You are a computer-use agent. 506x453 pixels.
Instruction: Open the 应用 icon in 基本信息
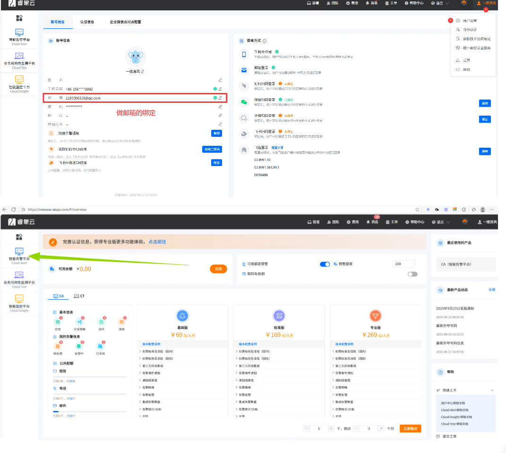click(x=59, y=322)
